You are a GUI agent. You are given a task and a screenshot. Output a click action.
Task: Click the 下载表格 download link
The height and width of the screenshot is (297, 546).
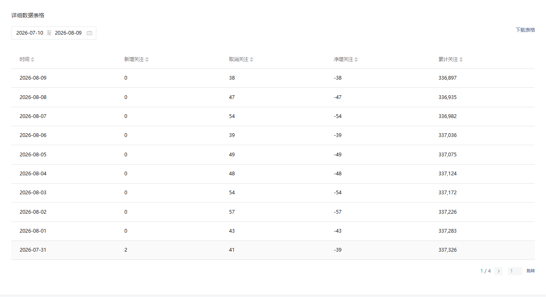pos(525,30)
